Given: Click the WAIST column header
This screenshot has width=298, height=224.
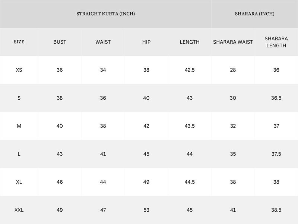Looking at the screenshot, I should pos(103,42).
